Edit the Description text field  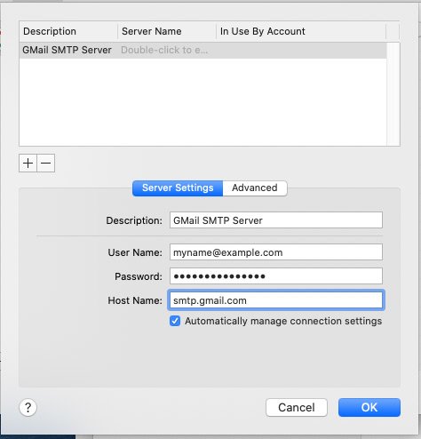[x=276, y=220]
